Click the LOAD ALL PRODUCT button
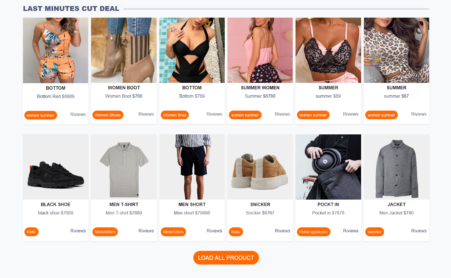This screenshot has width=451, height=278. pyautogui.click(x=226, y=258)
